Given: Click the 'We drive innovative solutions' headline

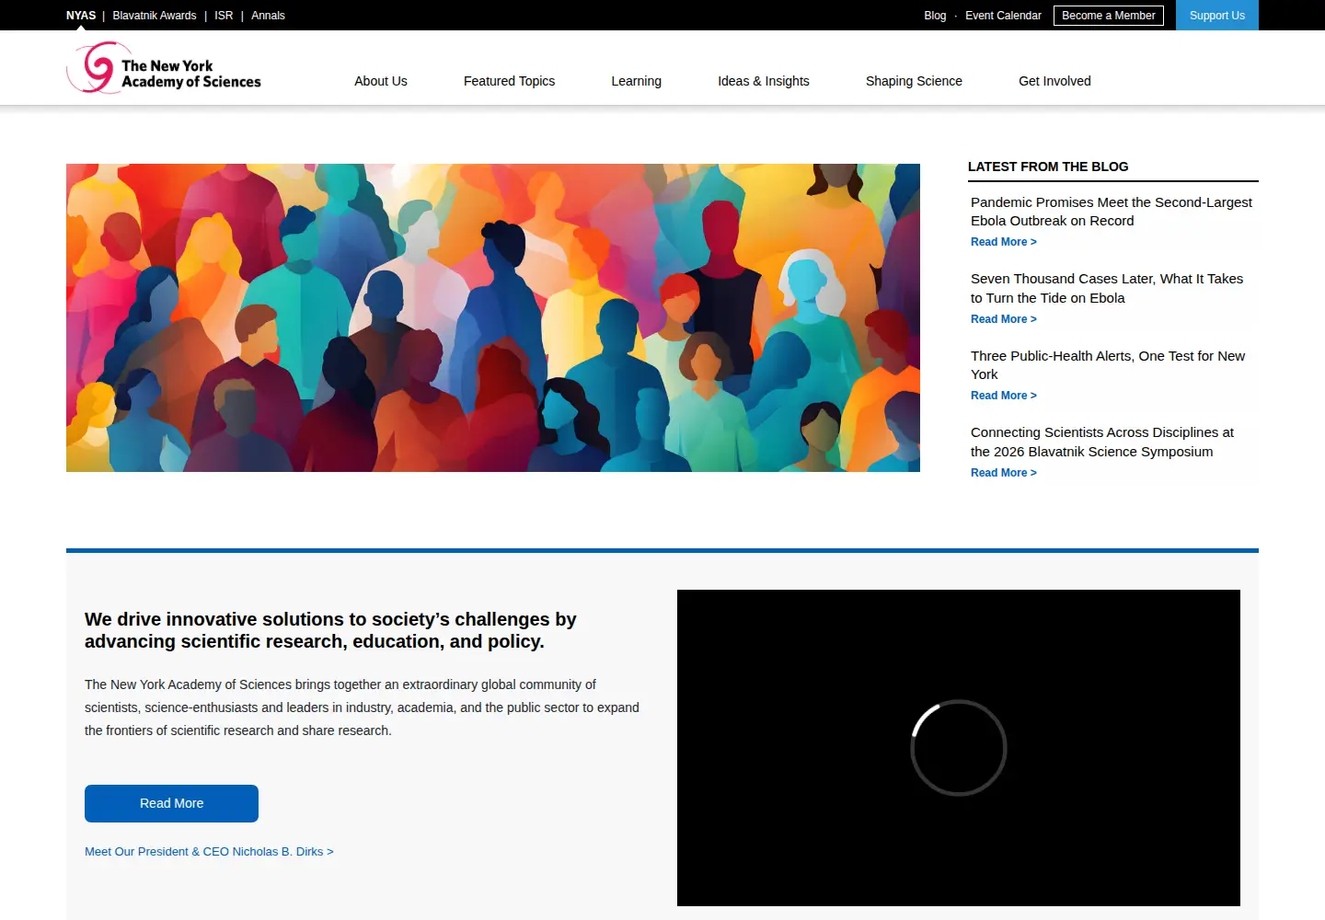Looking at the screenshot, I should click(x=330, y=630).
